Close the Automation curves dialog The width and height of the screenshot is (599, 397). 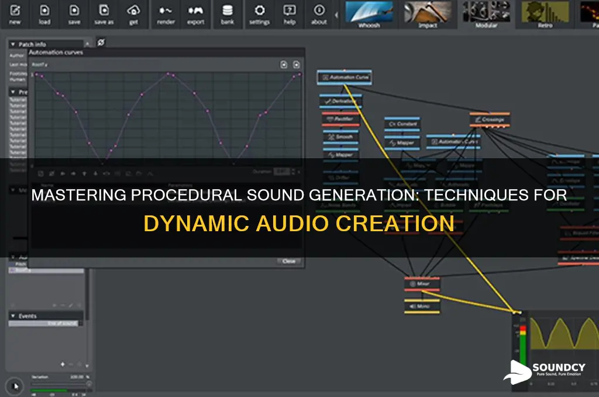point(289,261)
